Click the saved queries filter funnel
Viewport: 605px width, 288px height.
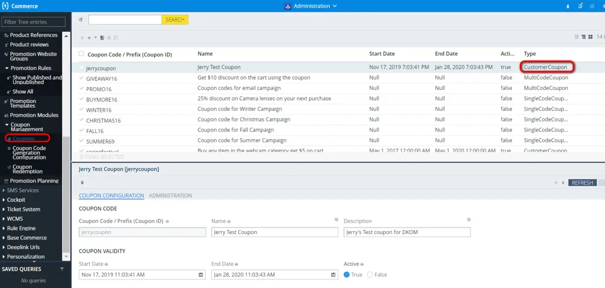62,269
